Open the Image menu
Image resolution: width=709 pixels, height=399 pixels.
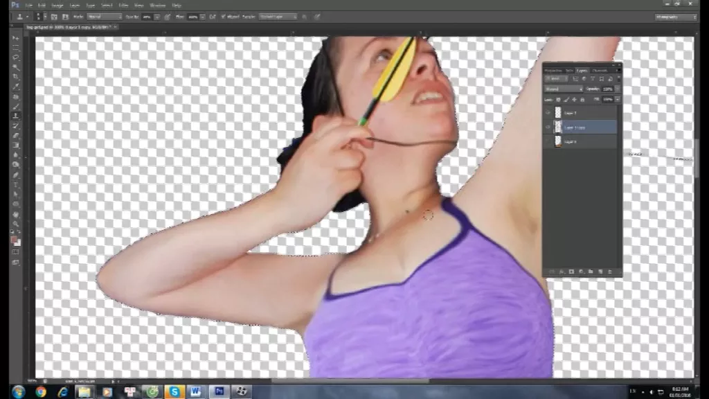57,6
